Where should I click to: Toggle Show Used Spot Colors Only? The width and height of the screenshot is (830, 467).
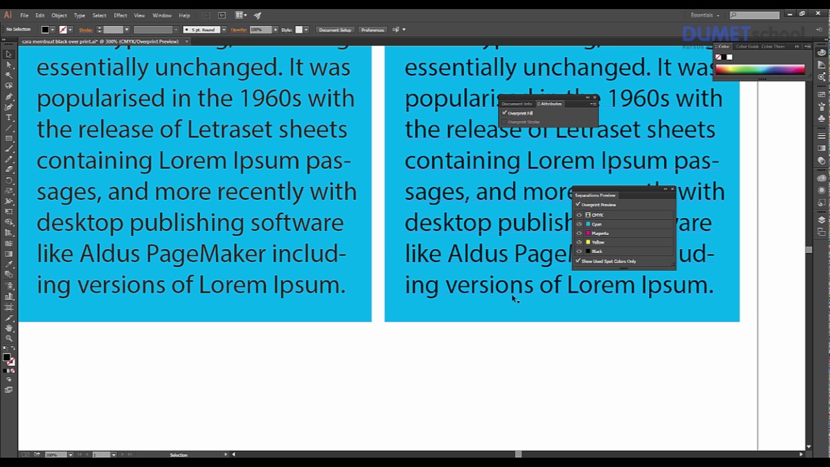pyautogui.click(x=578, y=261)
